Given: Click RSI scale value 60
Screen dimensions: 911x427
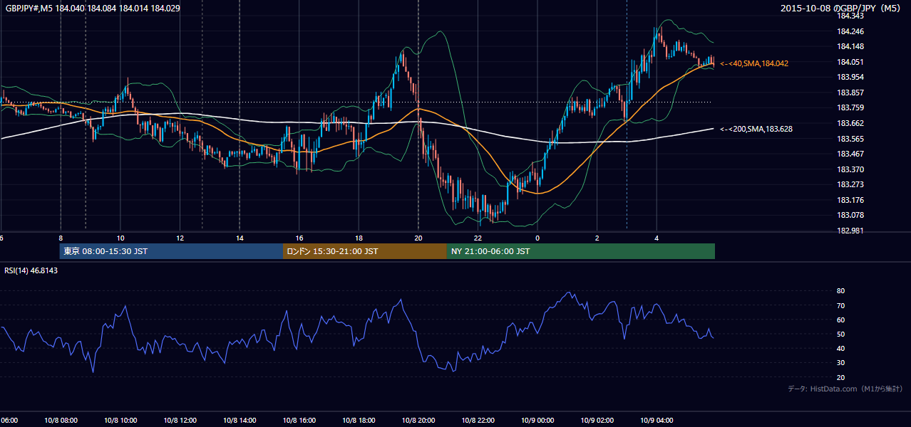Looking at the screenshot, I should pyautogui.click(x=841, y=320).
